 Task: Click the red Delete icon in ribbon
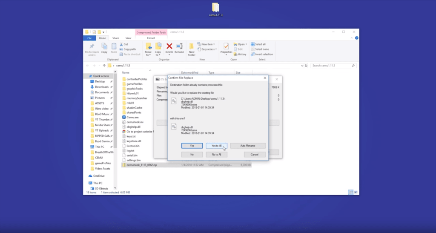tap(169, 46)
